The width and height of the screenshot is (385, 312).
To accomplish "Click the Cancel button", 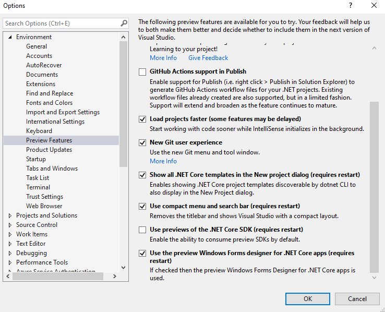I will click(x=357, y=299).
